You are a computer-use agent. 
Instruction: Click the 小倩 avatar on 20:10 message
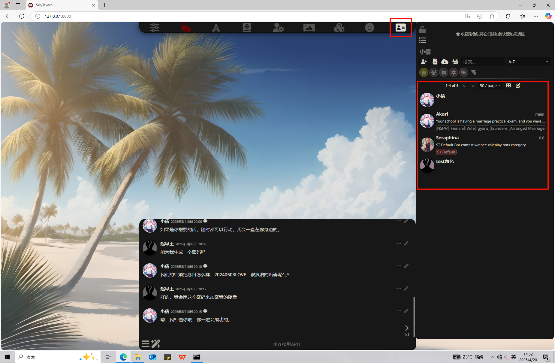pos(149,271)
